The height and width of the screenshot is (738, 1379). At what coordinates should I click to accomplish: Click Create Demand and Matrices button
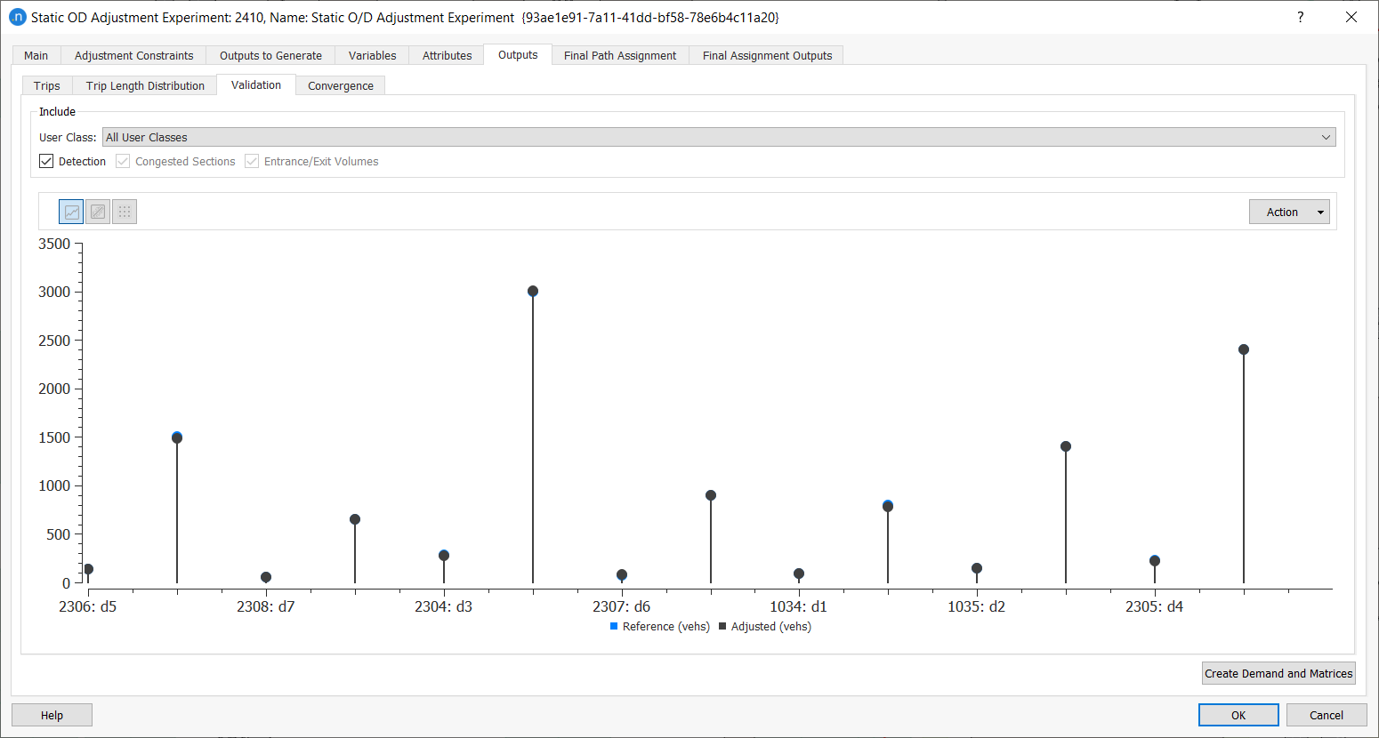[1278, 673]
